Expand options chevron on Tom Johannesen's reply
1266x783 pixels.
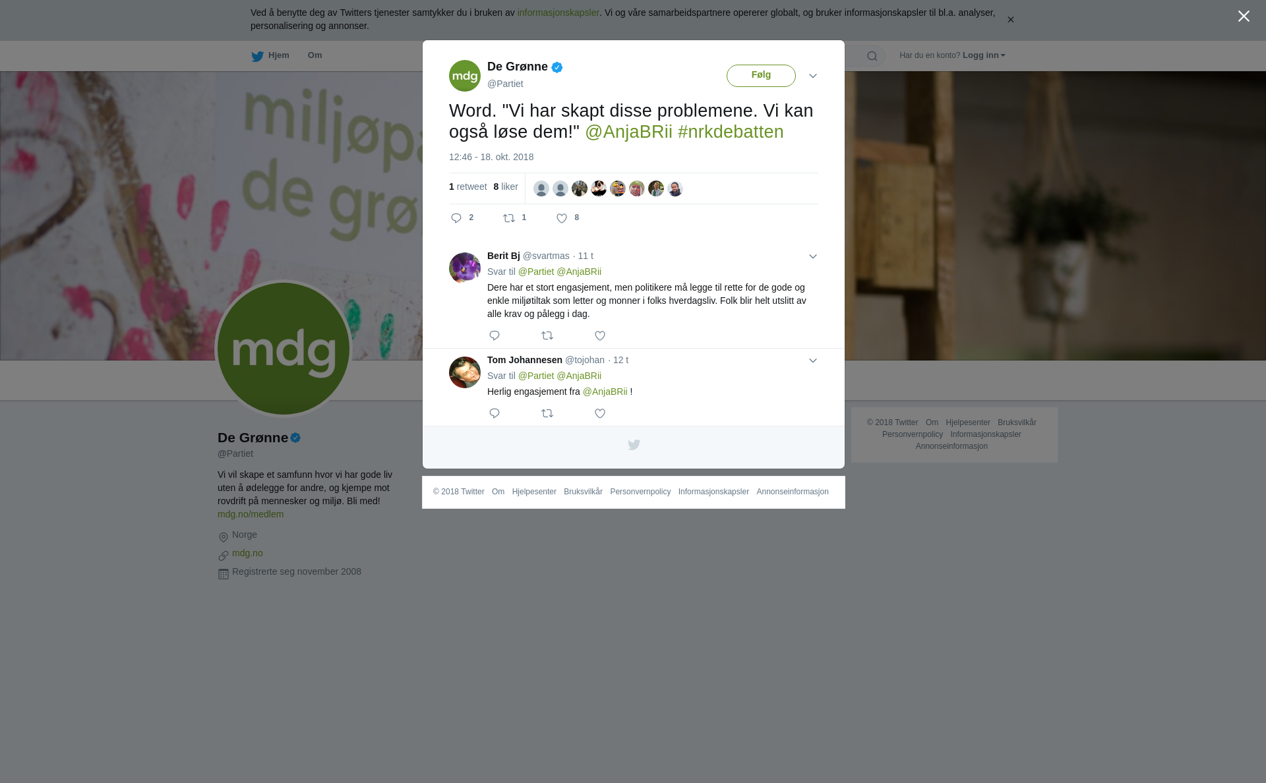click(x=813, y=361)
